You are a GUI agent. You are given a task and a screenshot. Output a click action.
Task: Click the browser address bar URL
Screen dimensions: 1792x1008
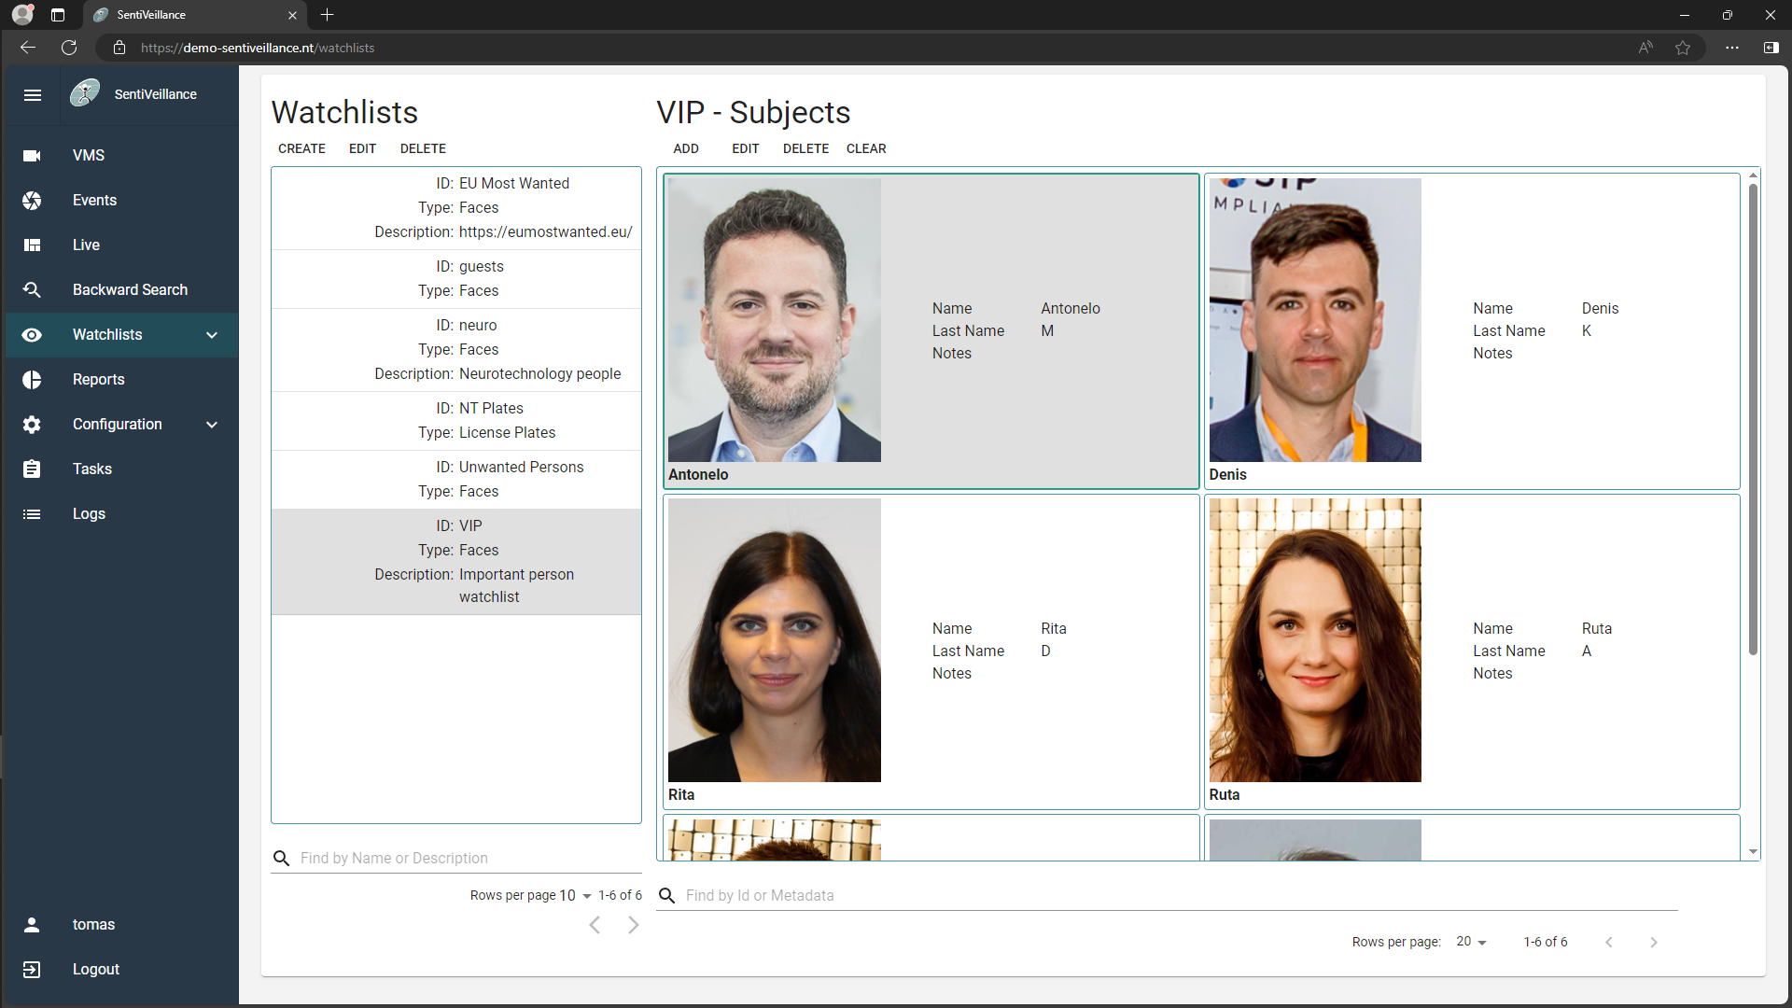(x=258, y=48)
